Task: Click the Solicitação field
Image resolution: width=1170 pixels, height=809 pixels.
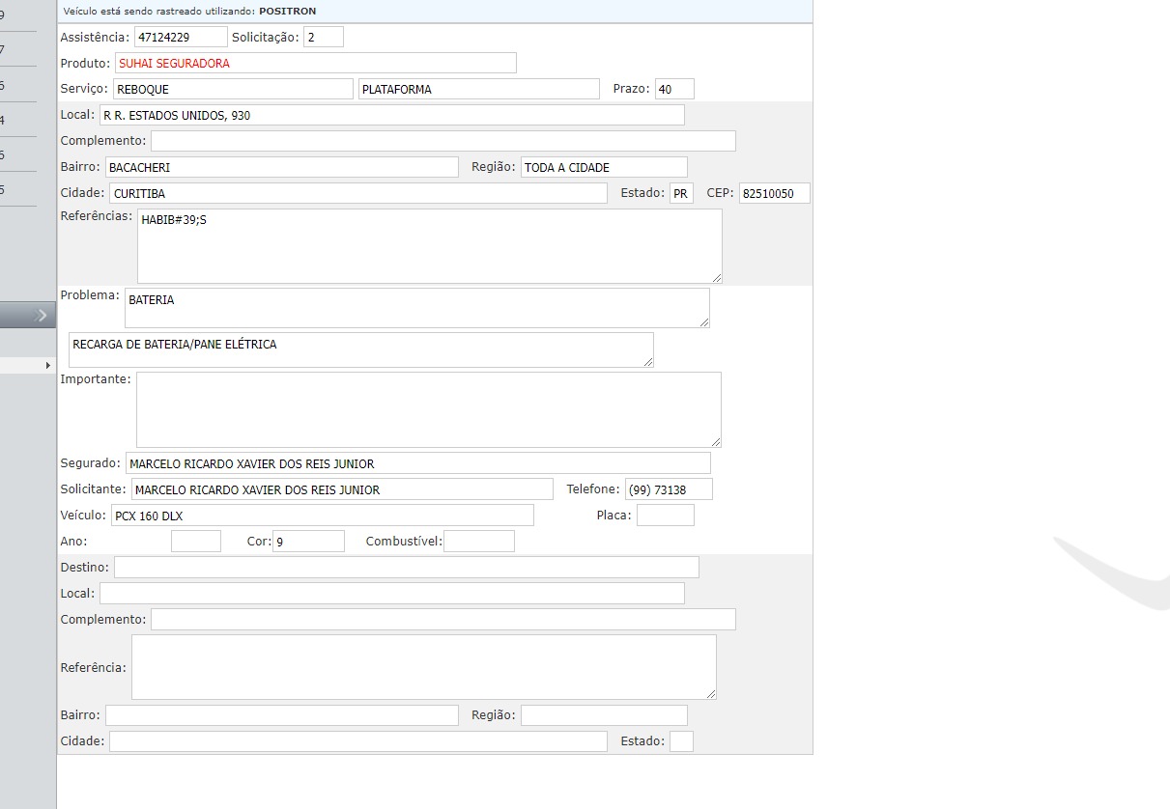Action: tap(323, 38)
